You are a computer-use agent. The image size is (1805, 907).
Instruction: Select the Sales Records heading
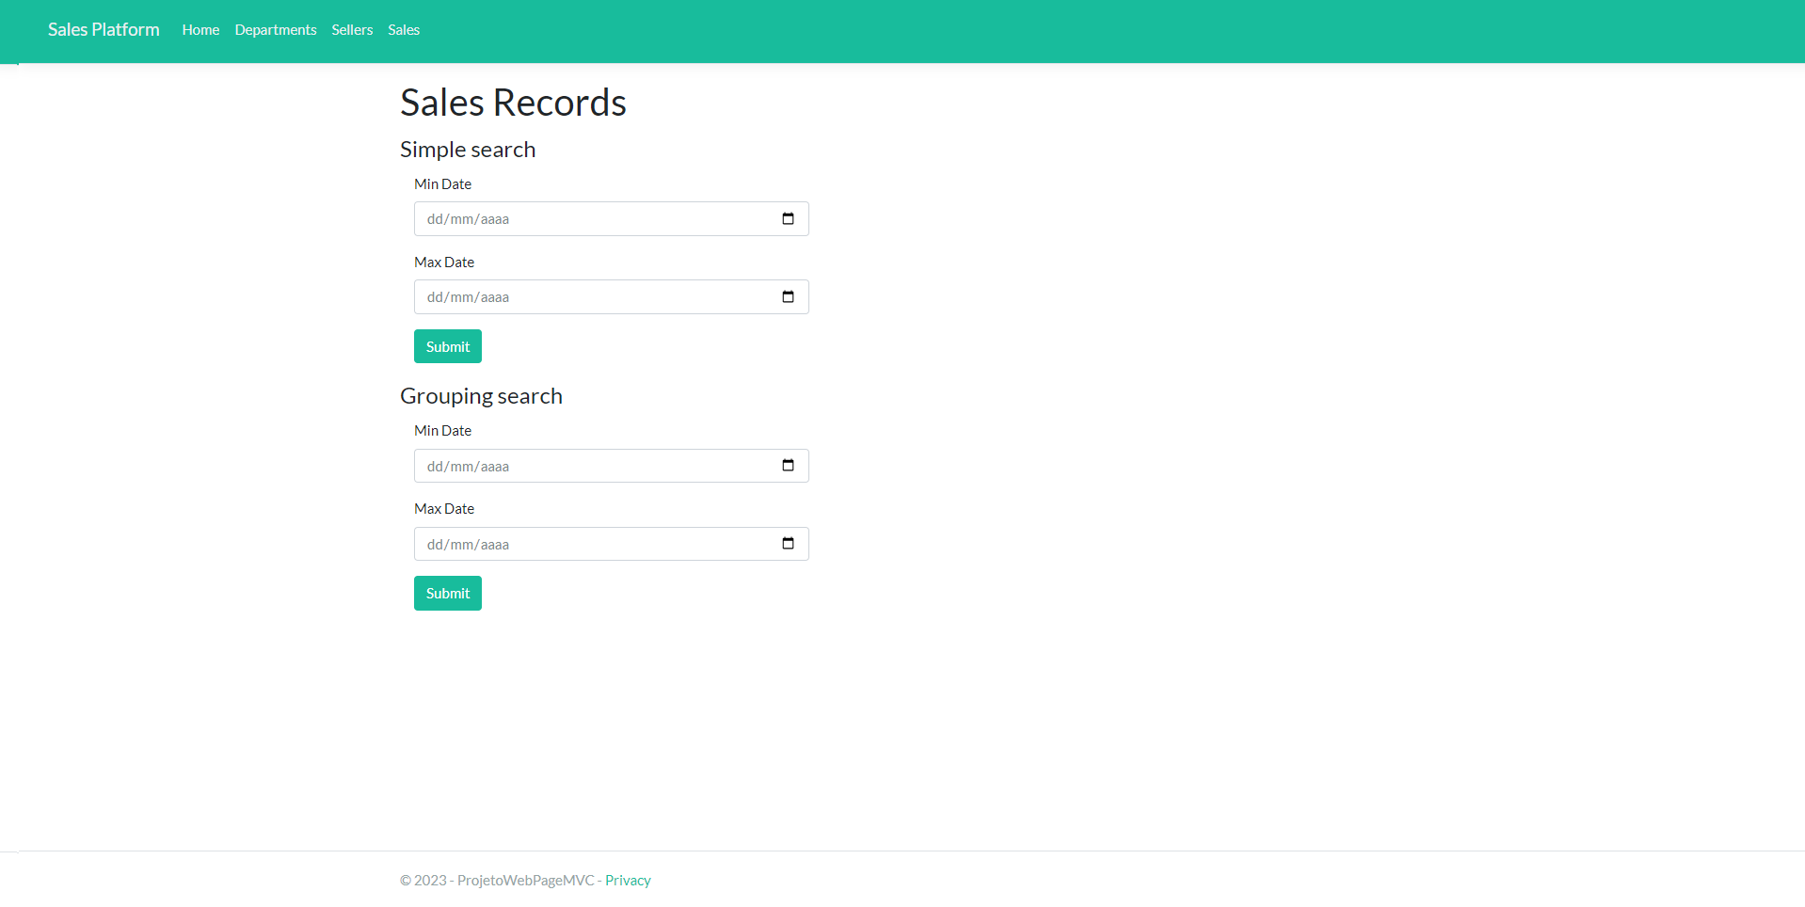(x=513, y=102)
